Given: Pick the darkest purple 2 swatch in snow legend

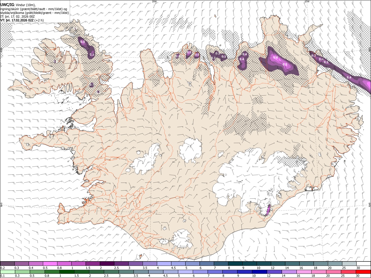Looking at the screenshot, I should 107,264.
